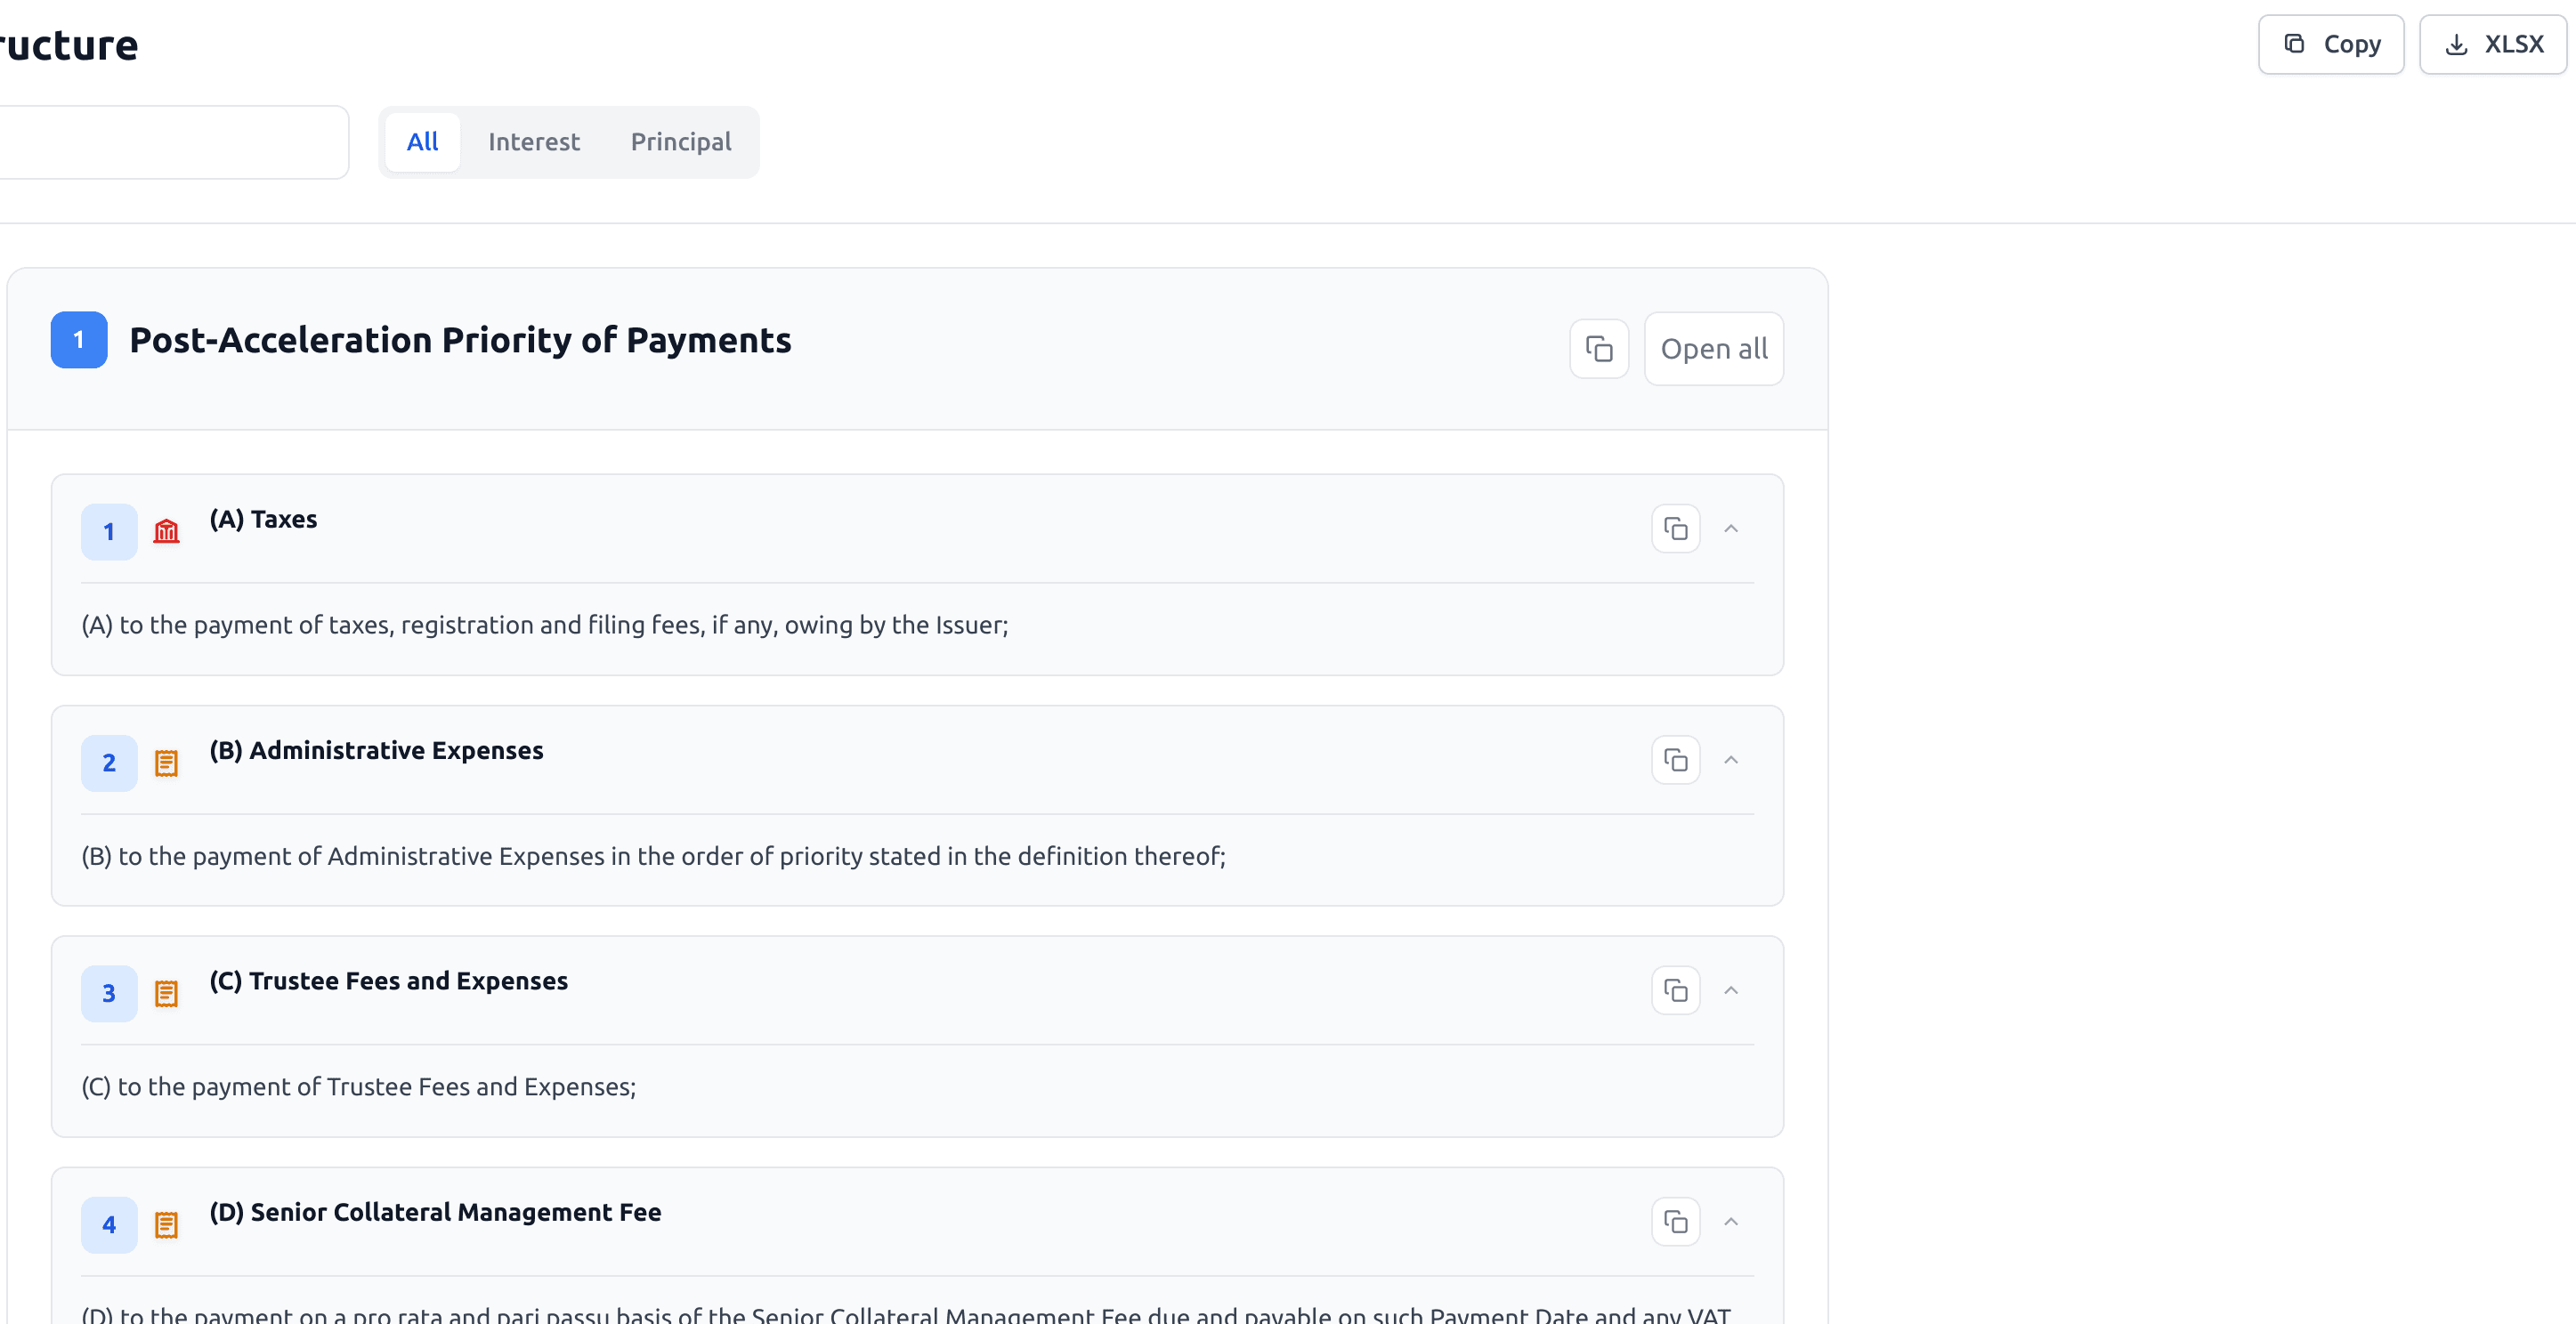Screen dimensions: 2576x1324
Task: Copy the (C) Trustee Fees and Expenses item
Action: tap(1675, 990)
